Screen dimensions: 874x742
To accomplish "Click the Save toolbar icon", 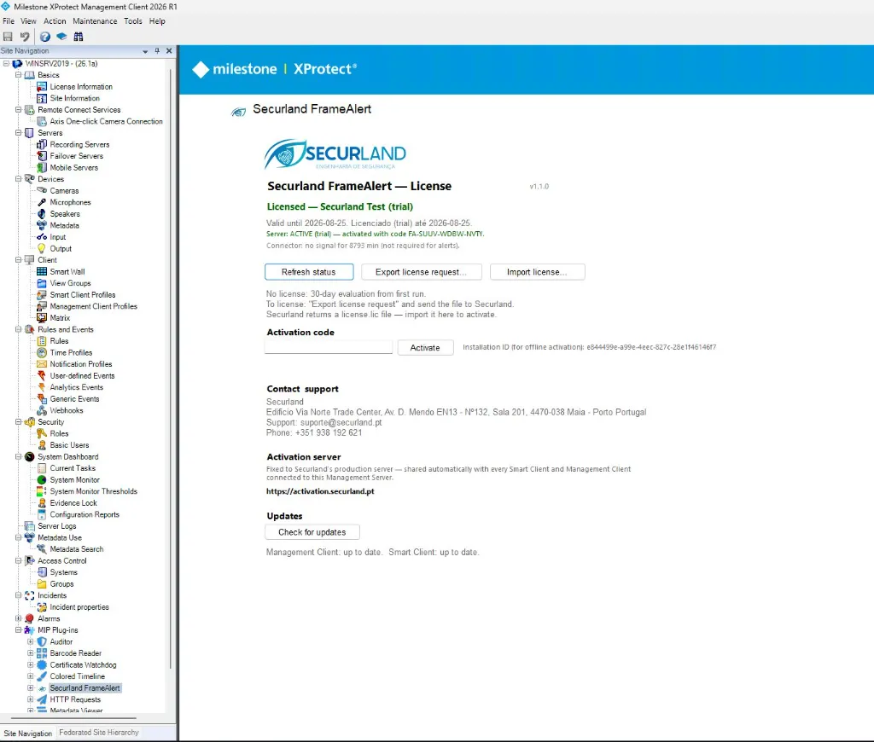I will pyautogui.click(x=8, y=37).
